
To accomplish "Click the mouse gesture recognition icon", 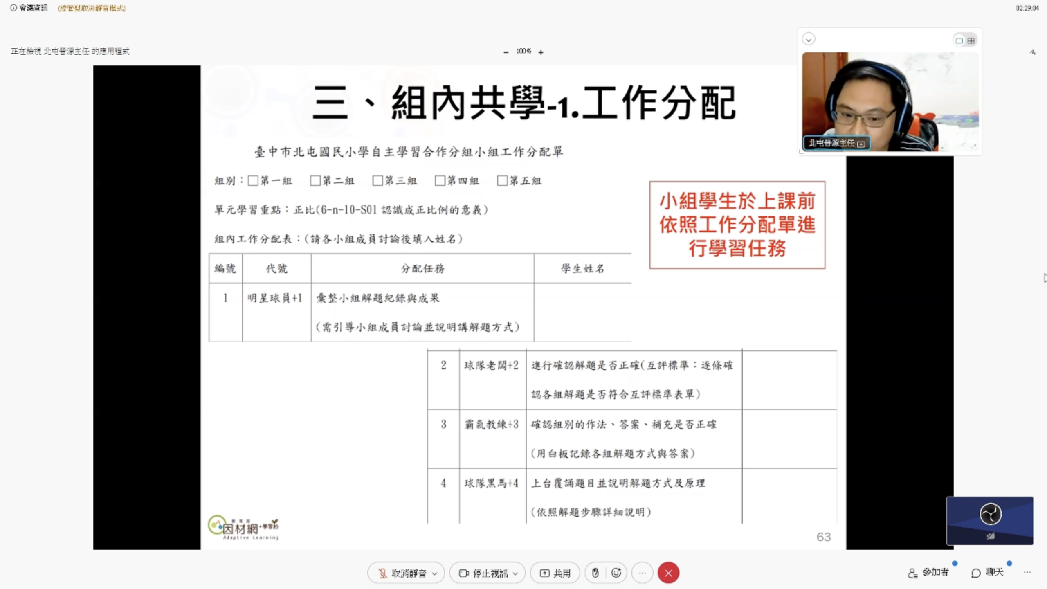I will coord(595,573).
